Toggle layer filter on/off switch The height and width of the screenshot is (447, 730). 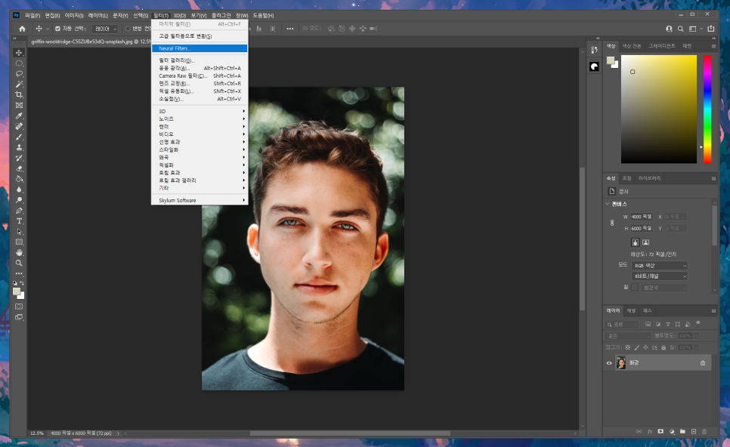pos(698,323)
